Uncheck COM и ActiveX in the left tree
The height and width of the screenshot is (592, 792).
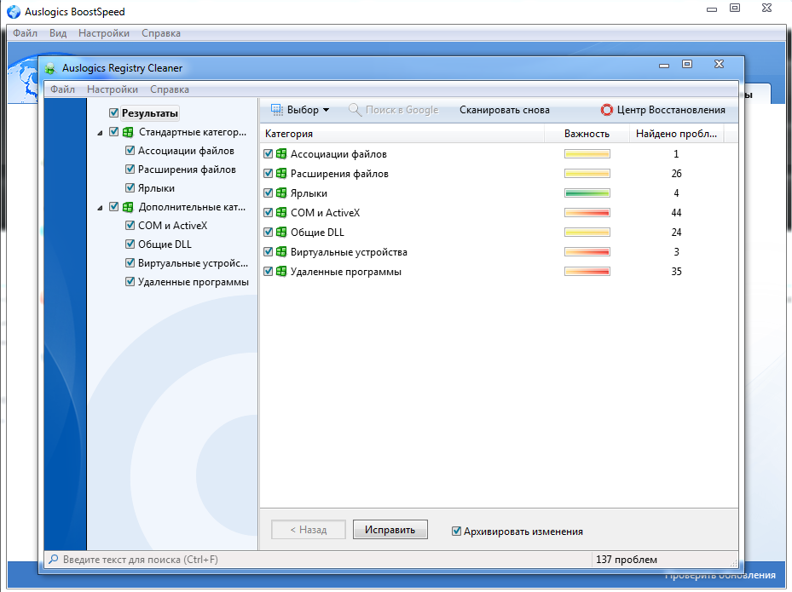tap(130, 225)
